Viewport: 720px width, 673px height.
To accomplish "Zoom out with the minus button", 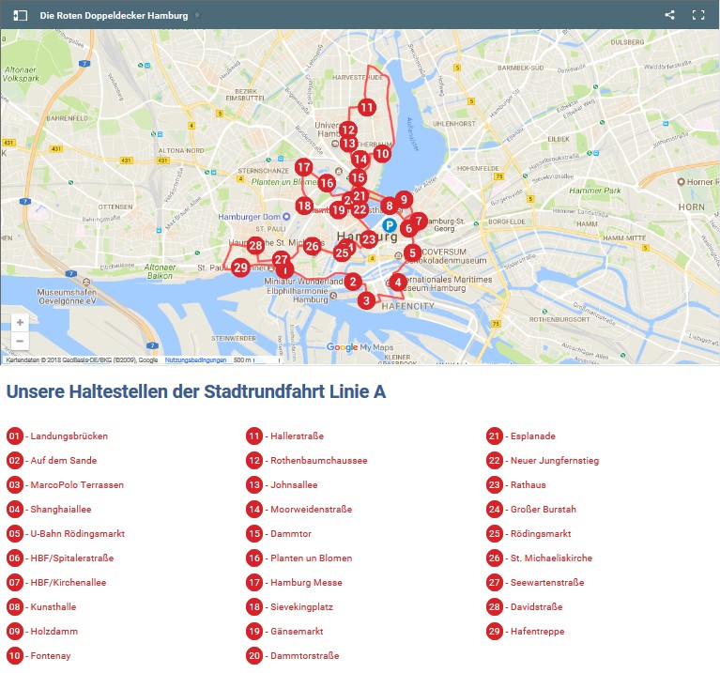I will click(20, 341).
